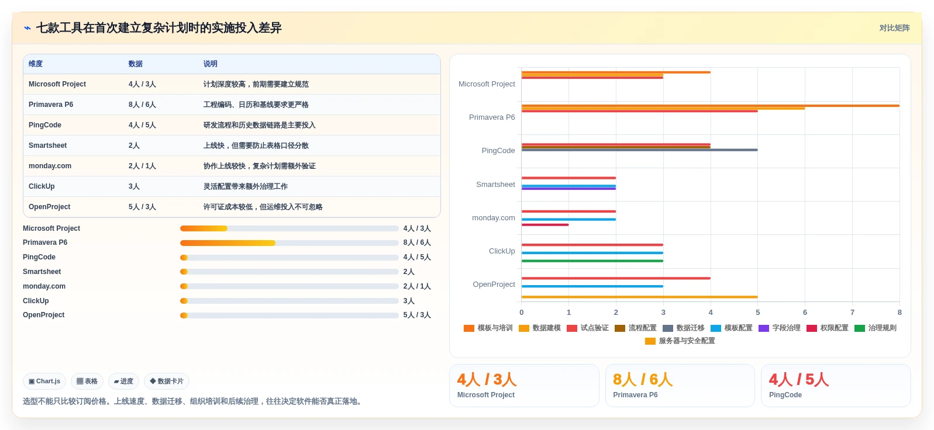This screenshot has height=430, width=934.
Task: Click the 维度 column header
Action: tap(36, 64)
